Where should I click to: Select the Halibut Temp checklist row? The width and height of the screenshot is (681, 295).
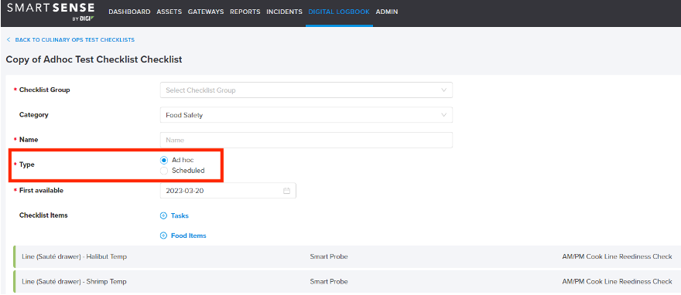pos(347,257)
